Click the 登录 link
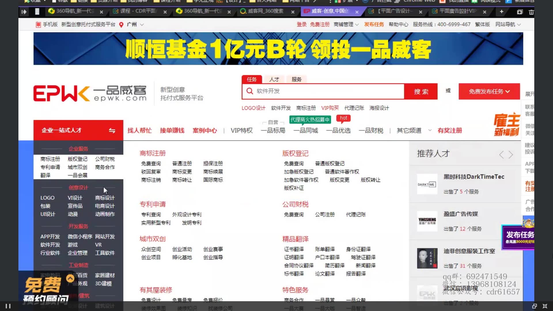This screenshot has height=311, width=553. (302, 24)
